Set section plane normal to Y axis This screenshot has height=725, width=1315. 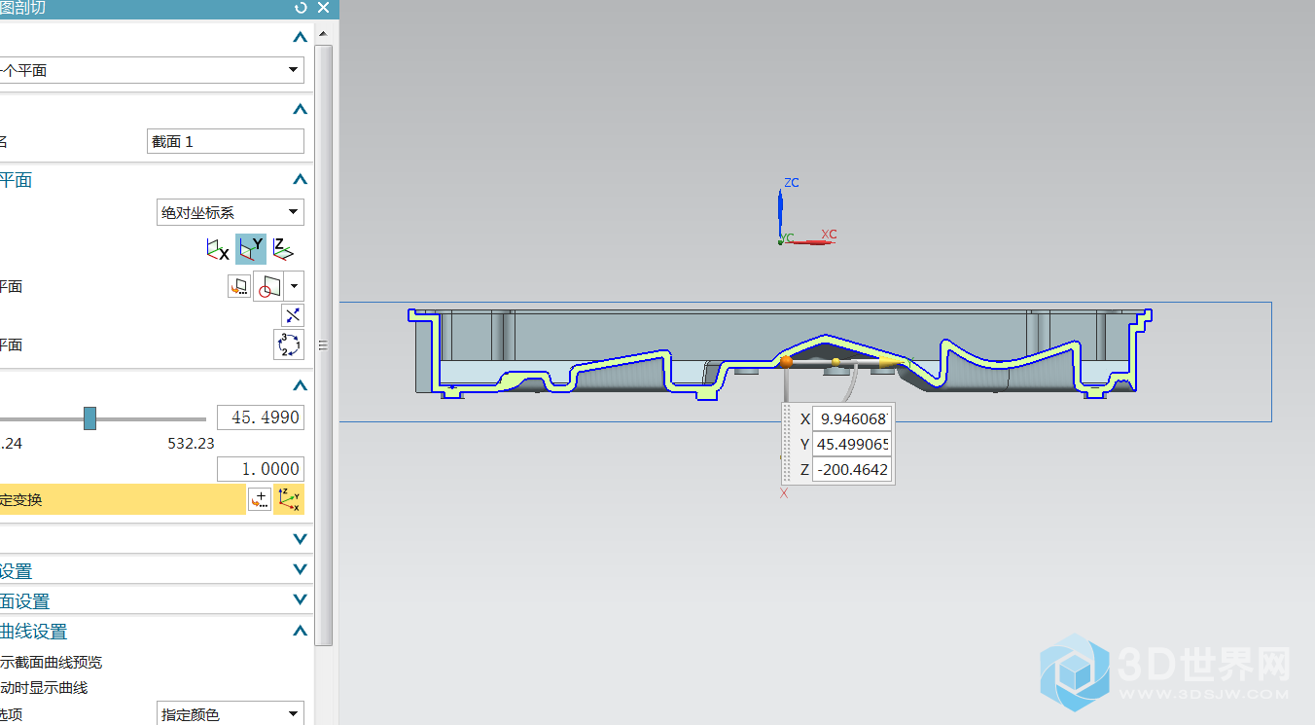(251, 249)
